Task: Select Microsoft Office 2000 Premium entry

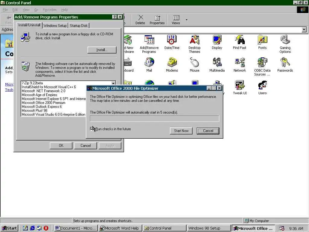Action: coord(43,103)
